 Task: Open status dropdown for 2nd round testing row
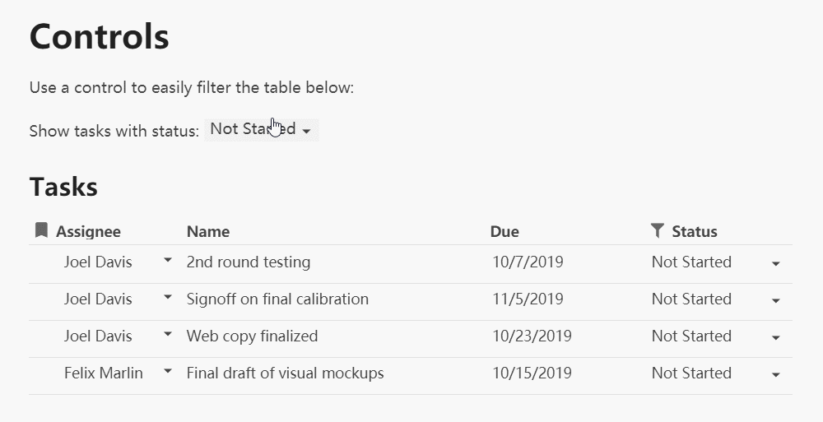click(x=776, y=263)
